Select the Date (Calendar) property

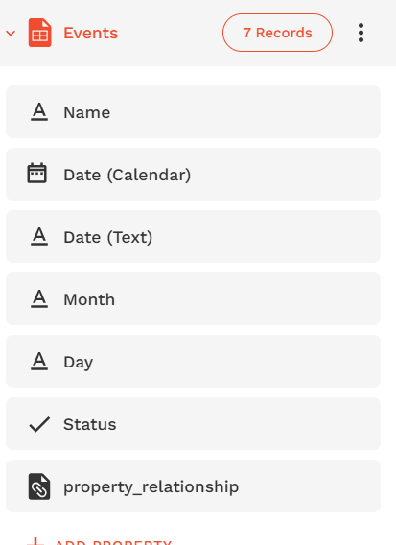[193, 174]
